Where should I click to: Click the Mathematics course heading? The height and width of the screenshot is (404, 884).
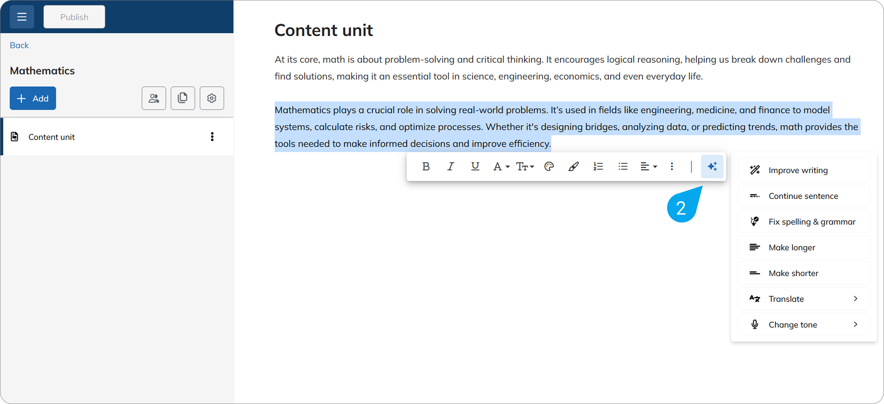pos(42,71)
